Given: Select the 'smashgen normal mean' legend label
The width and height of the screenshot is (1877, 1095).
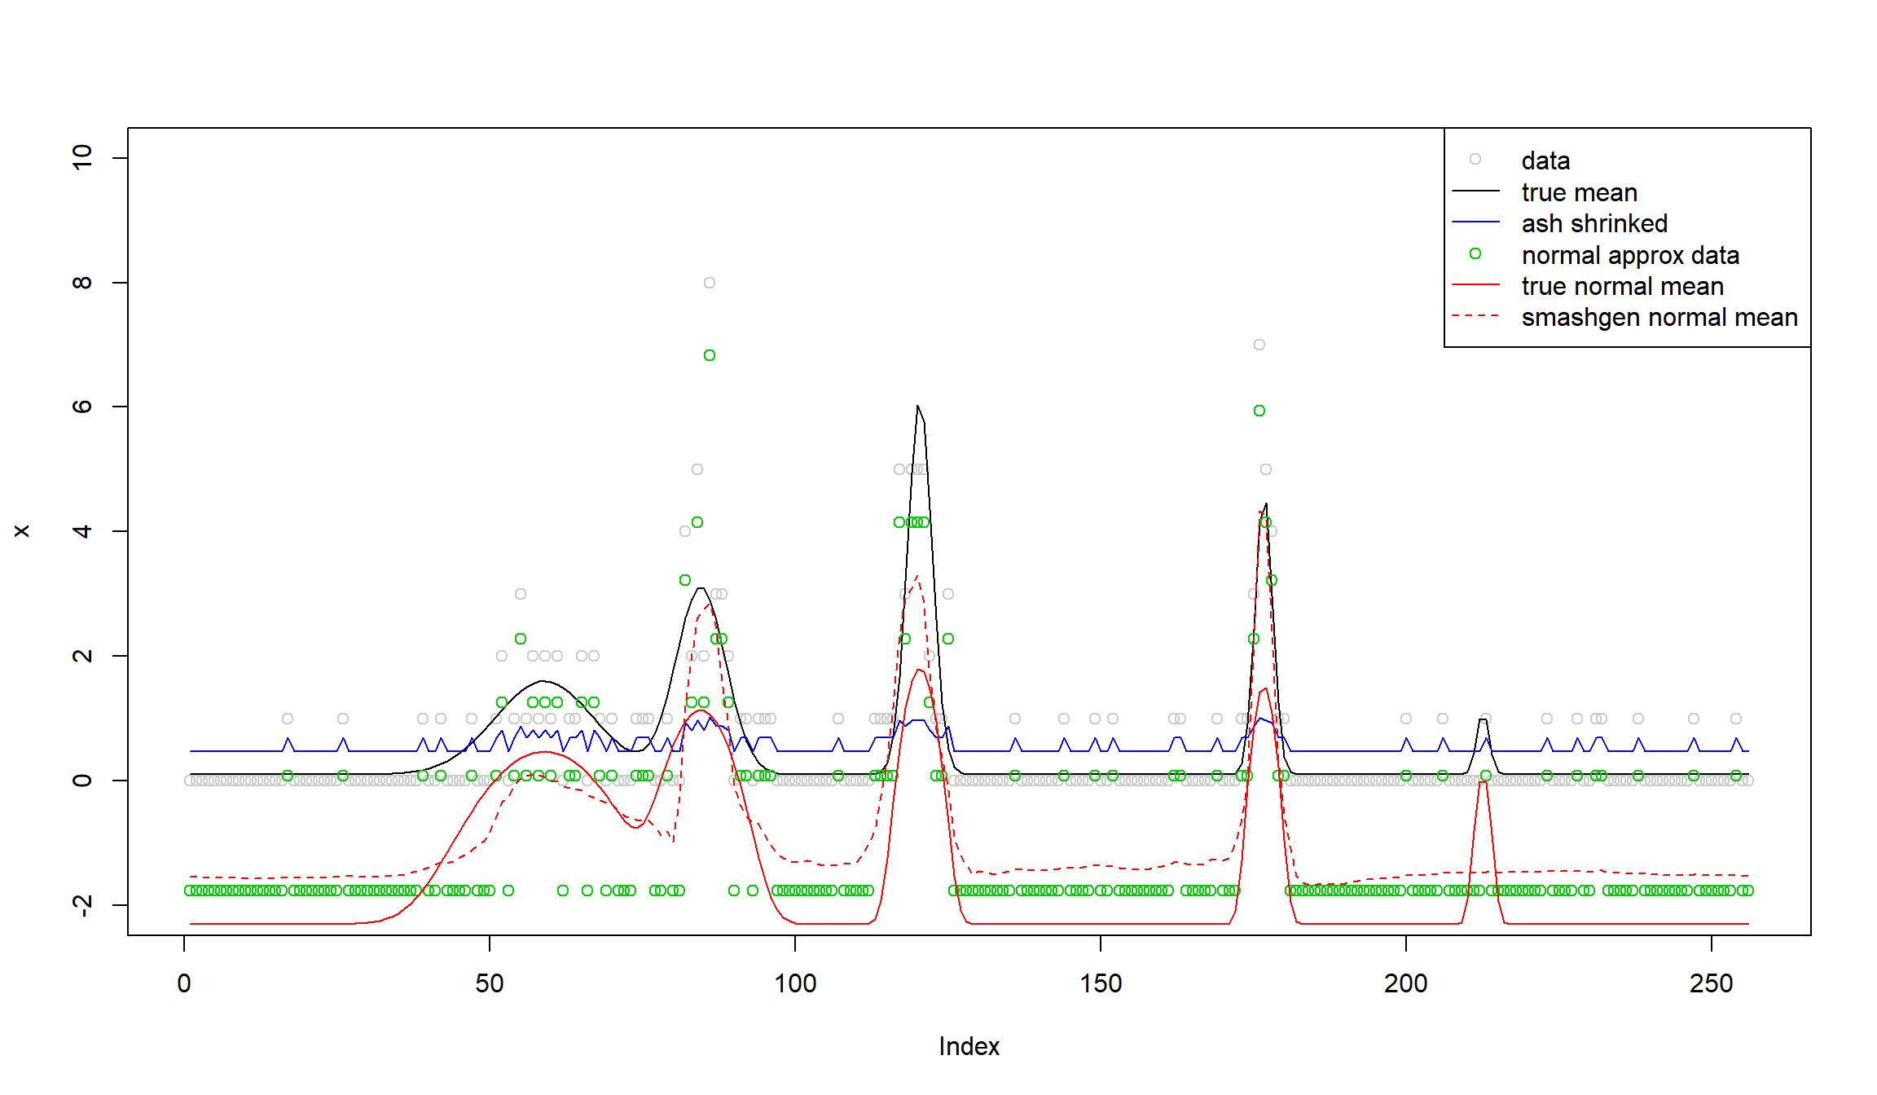Looking at the screenshot, I should click(1659, 317).
